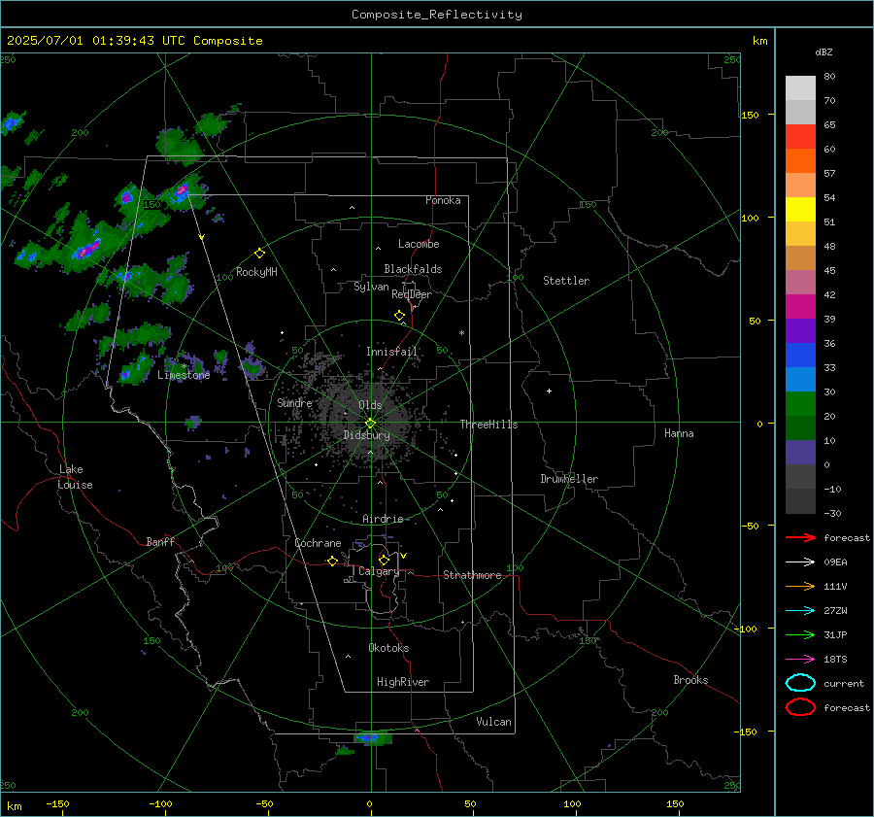Click the purple 36 dBZ color swatch
This screenshot has width=874, height=817.
point(800,330)
